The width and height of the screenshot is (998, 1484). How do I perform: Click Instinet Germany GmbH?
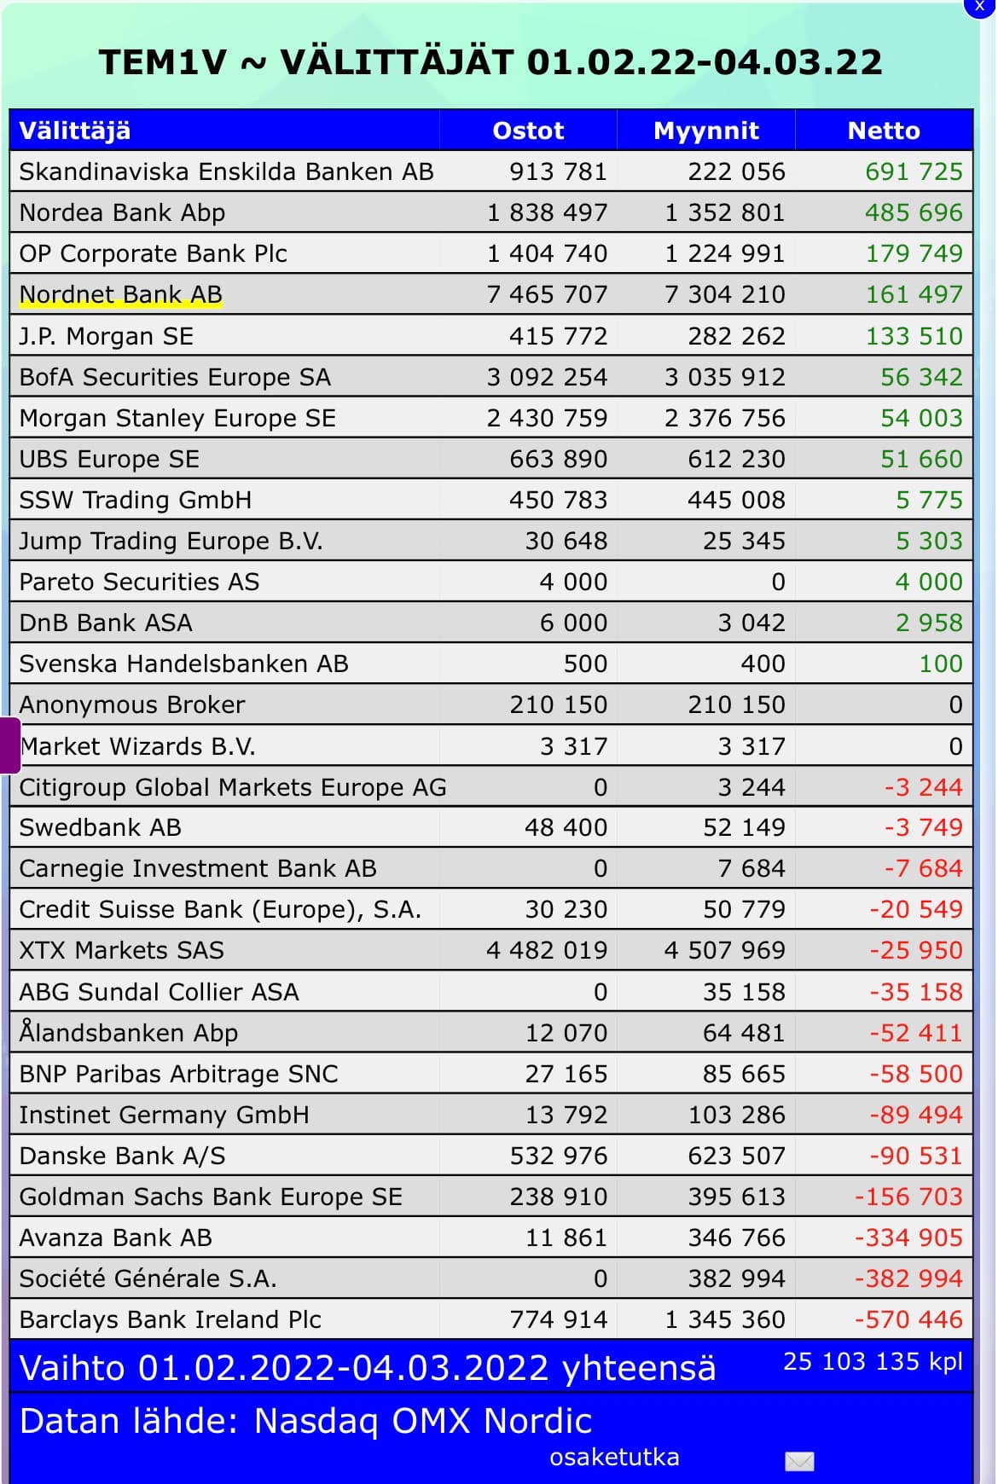pos(164,1115)
